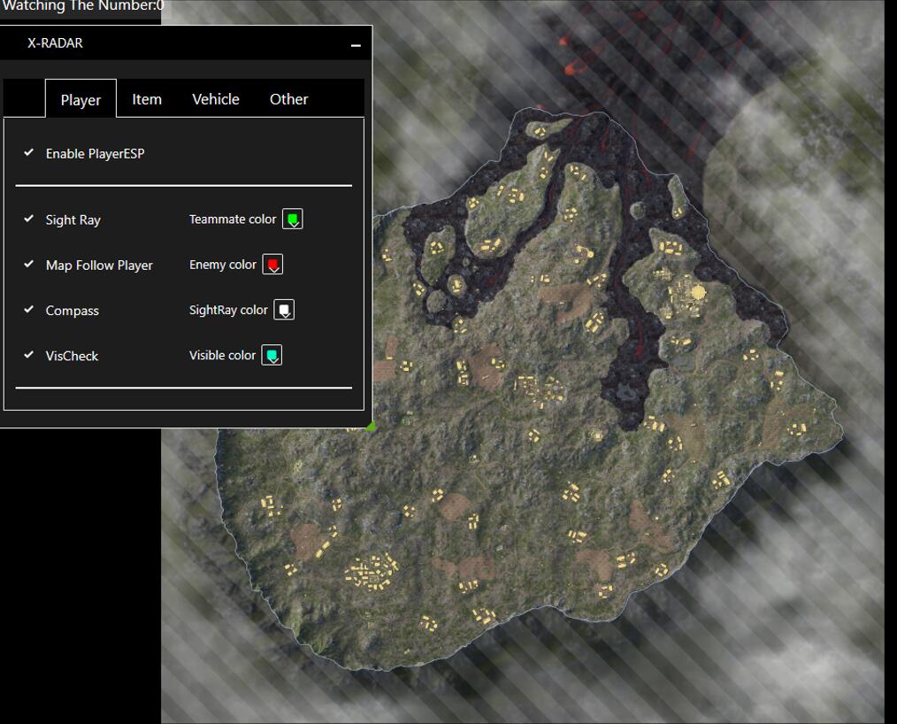897x724 pixels.
Task: Click the Teammate color label
Action: coord(233,220)
